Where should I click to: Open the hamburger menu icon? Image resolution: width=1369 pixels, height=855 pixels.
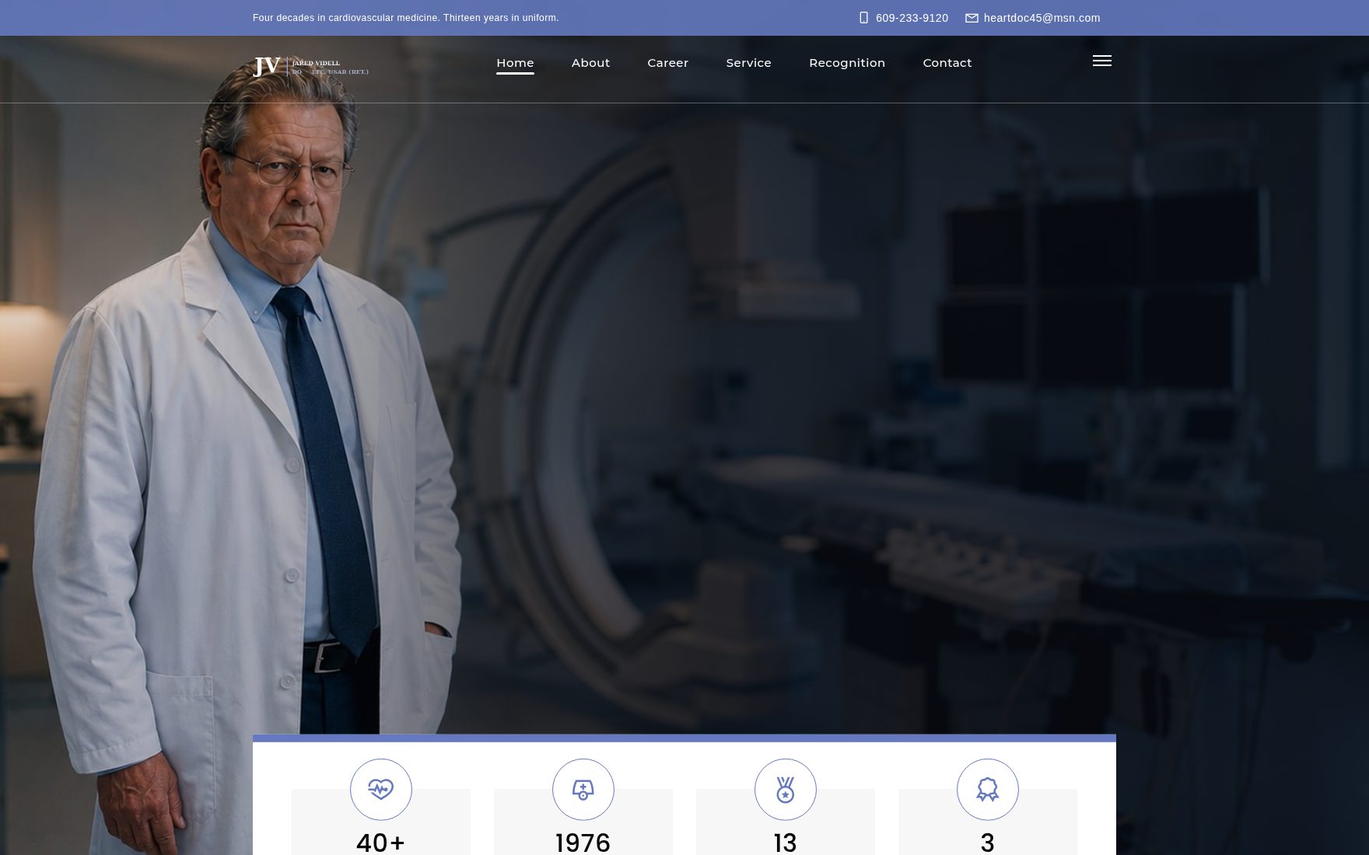(1101, 61)
